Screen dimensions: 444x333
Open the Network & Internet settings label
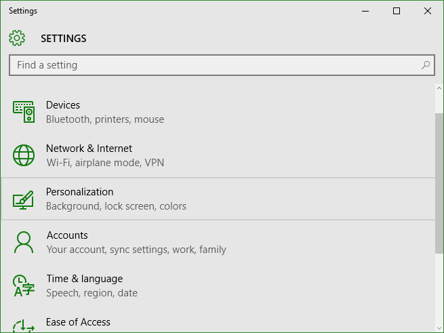coord(89,149)
